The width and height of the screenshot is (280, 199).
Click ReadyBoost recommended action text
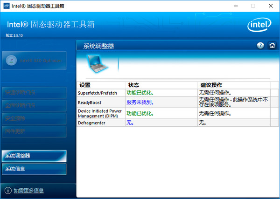(x=233, y=102)
